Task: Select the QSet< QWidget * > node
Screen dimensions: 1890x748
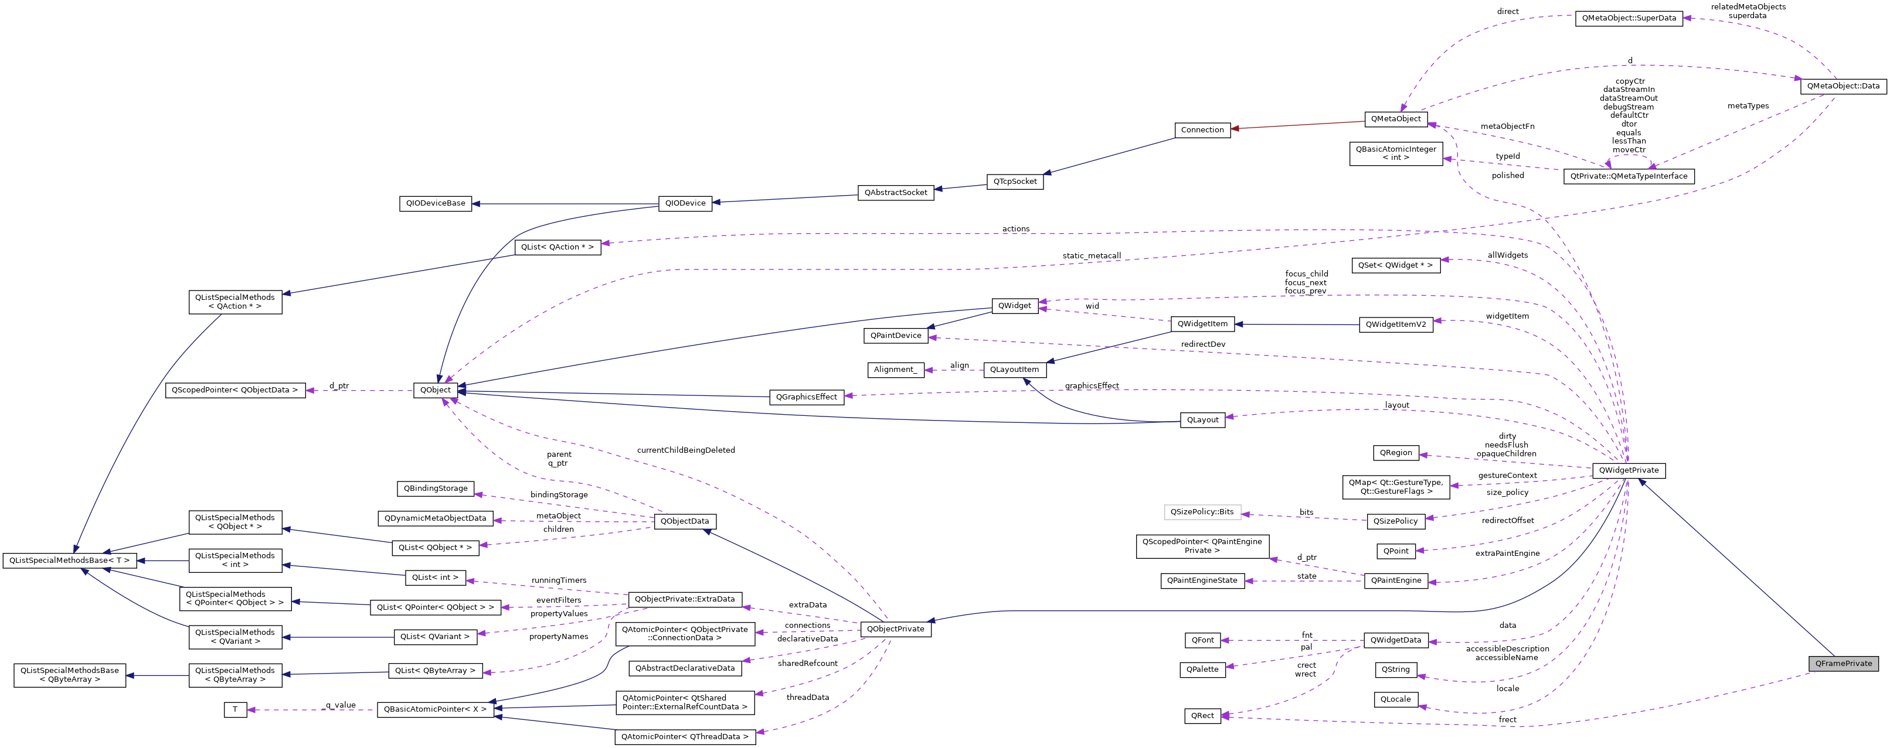Action: point(1395,265)
